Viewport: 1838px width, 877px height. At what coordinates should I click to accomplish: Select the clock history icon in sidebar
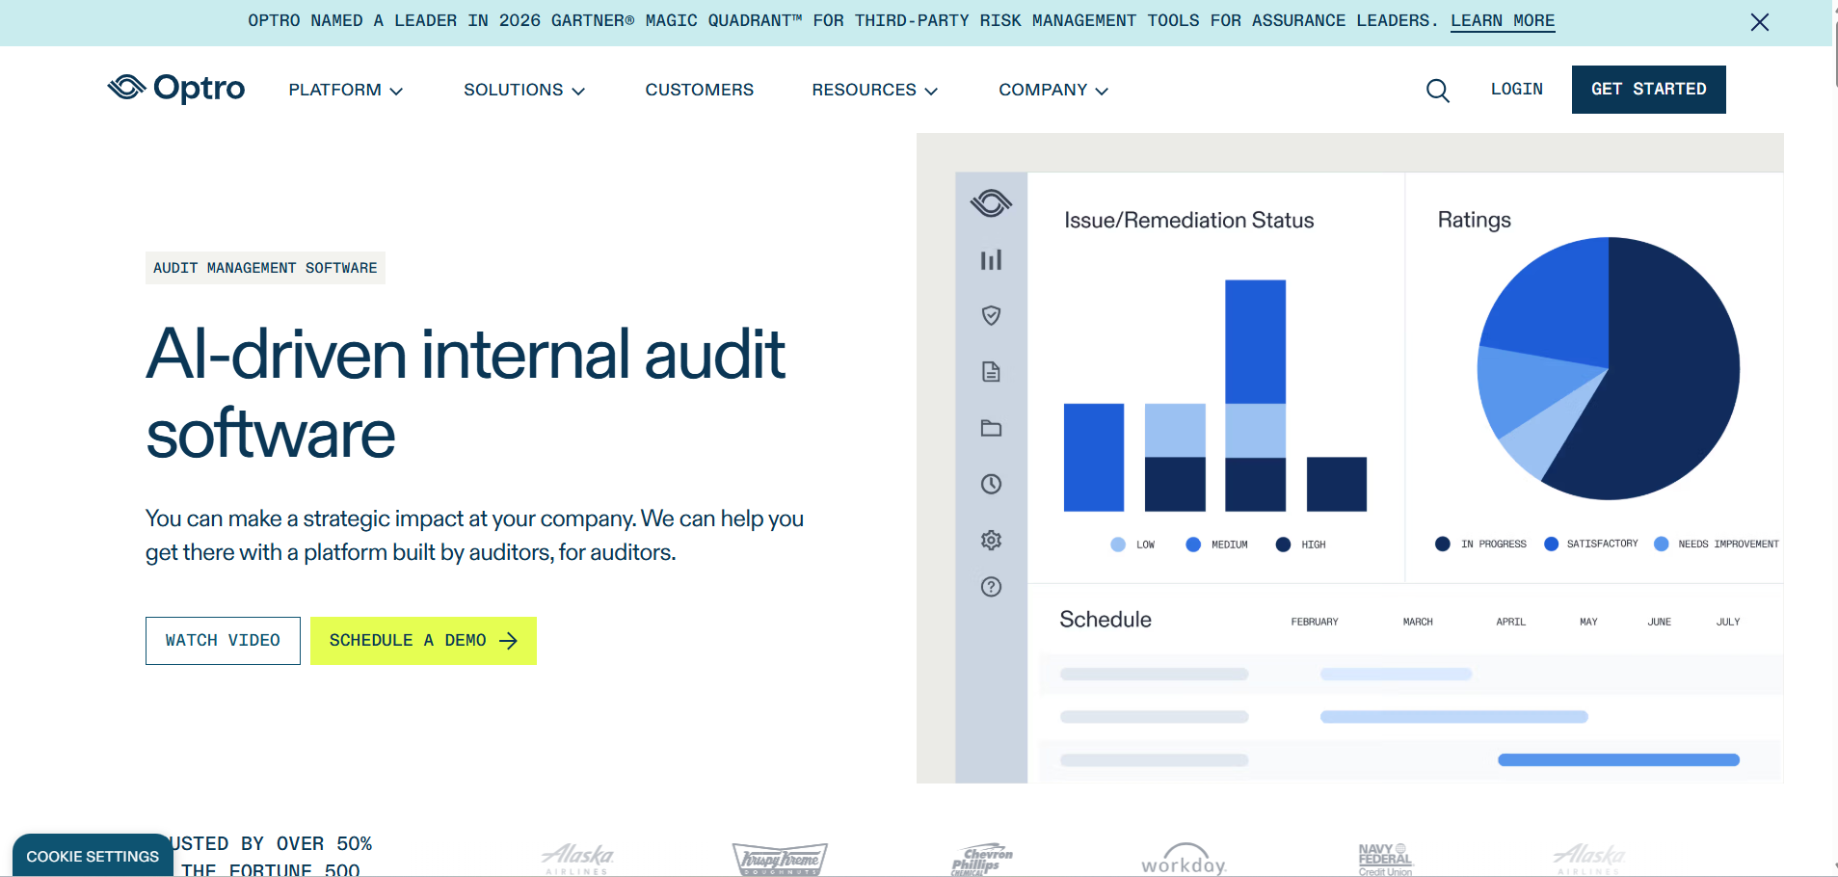tap(991, 484)
